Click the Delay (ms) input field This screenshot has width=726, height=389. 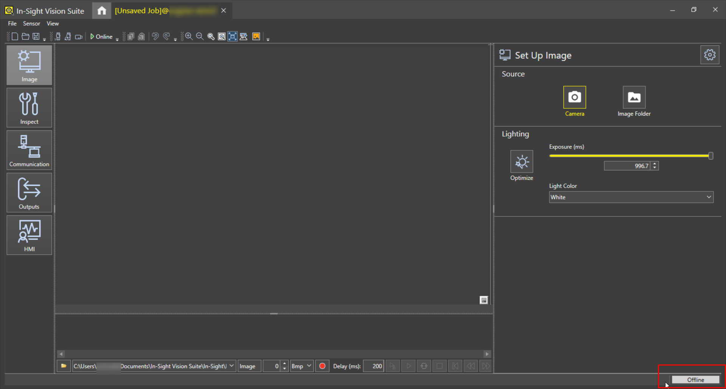coord(373,366)
